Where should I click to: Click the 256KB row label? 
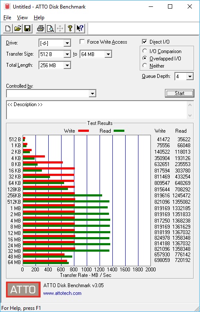(x=14, y=196)
